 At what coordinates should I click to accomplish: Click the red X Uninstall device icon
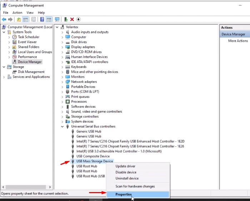pos(72,19)
